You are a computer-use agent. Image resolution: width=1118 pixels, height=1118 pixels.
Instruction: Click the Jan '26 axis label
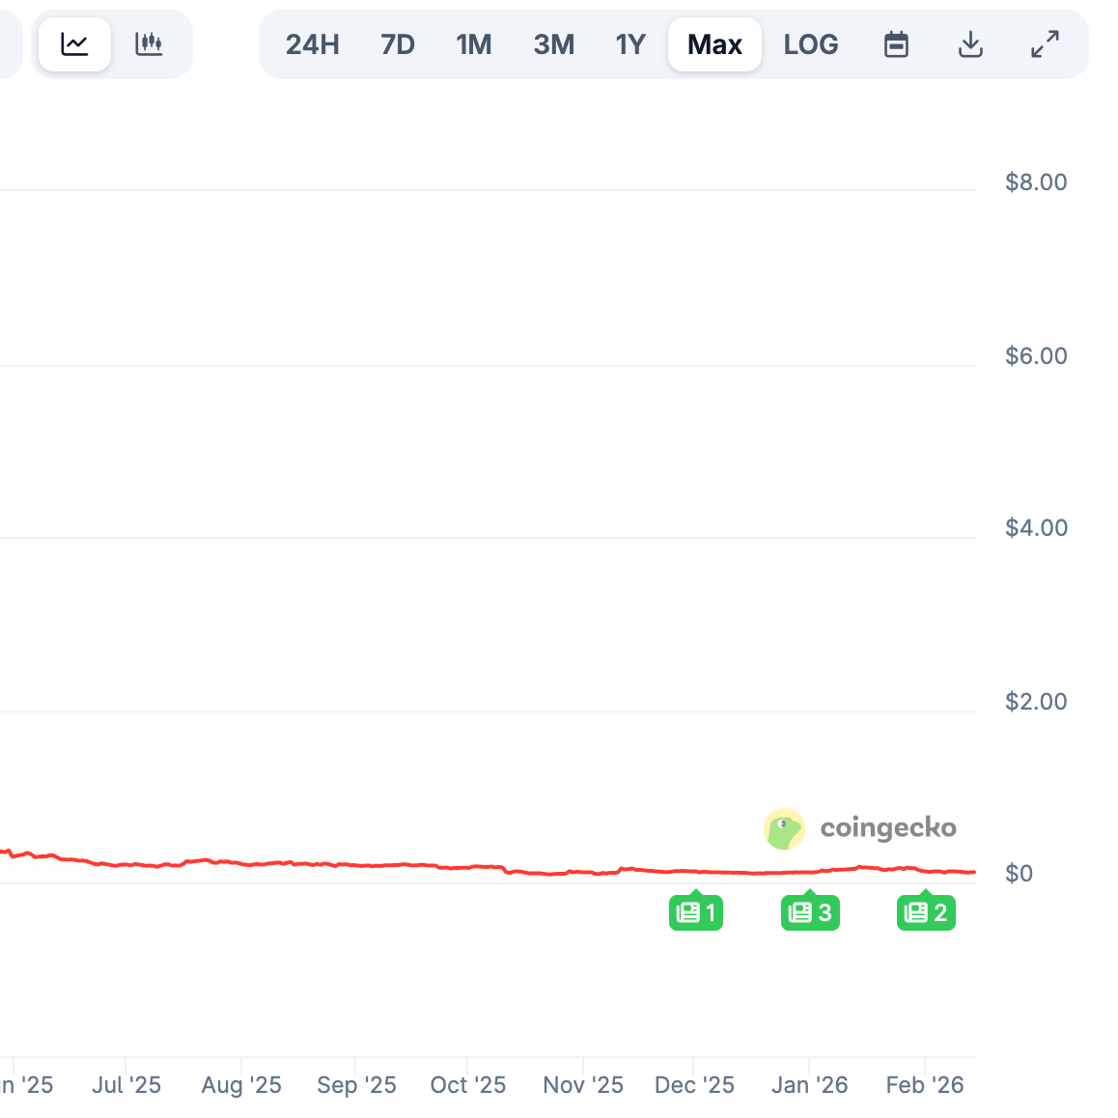pos(809,1084)
